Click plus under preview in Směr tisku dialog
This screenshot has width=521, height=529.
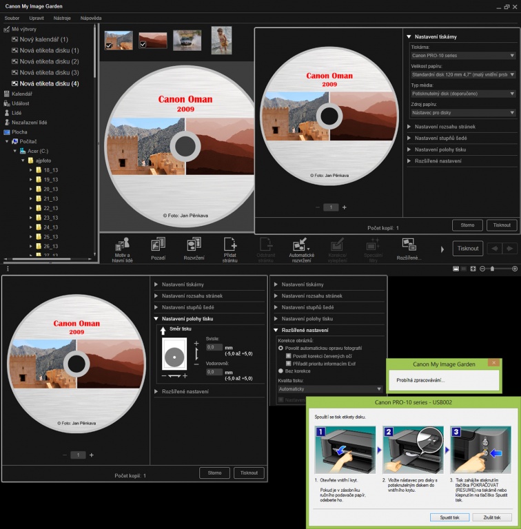point(92,455)
